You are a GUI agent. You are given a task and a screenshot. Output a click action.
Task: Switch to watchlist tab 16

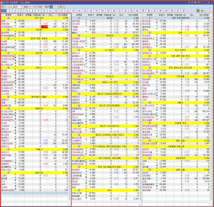pyautogui.click(x=91, y=11)
